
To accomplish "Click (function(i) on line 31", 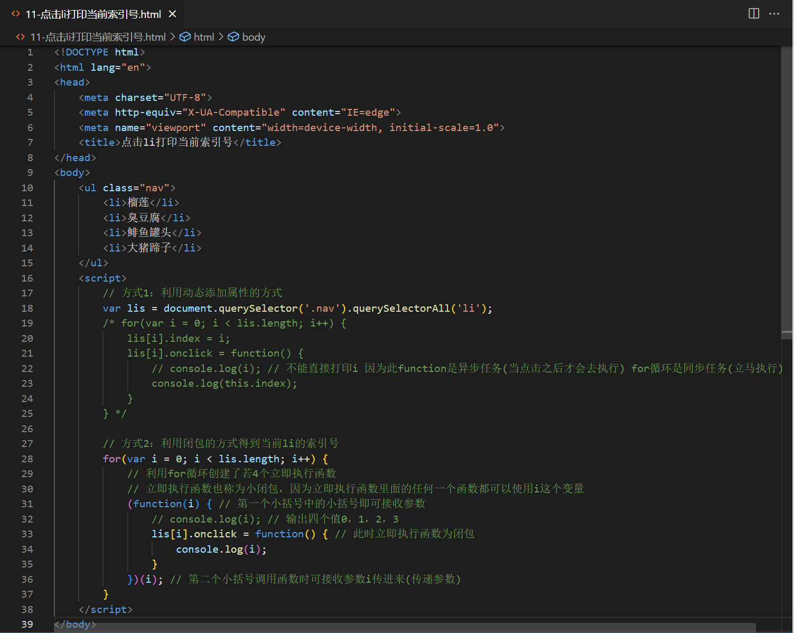I will pos(164,504).
